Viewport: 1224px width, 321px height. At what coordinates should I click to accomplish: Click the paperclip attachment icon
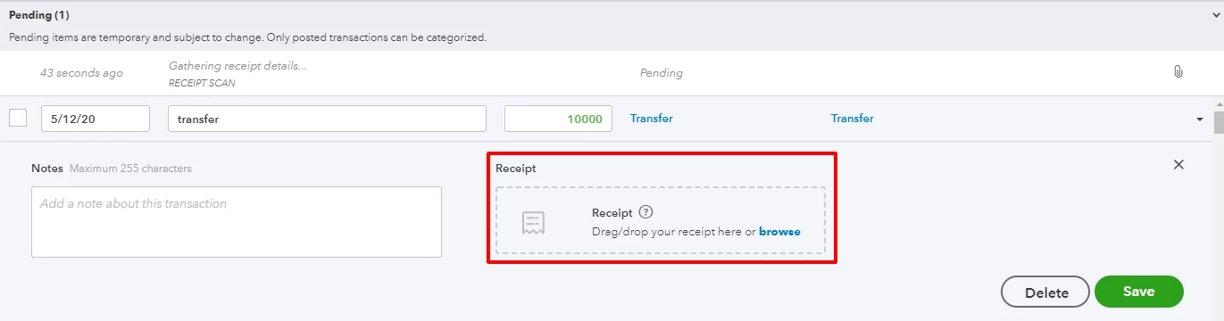point(1178,72)
